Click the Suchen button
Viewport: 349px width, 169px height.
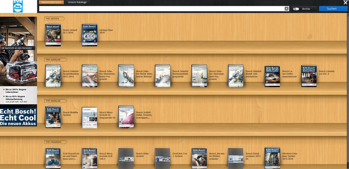click(x=333, y=9)
